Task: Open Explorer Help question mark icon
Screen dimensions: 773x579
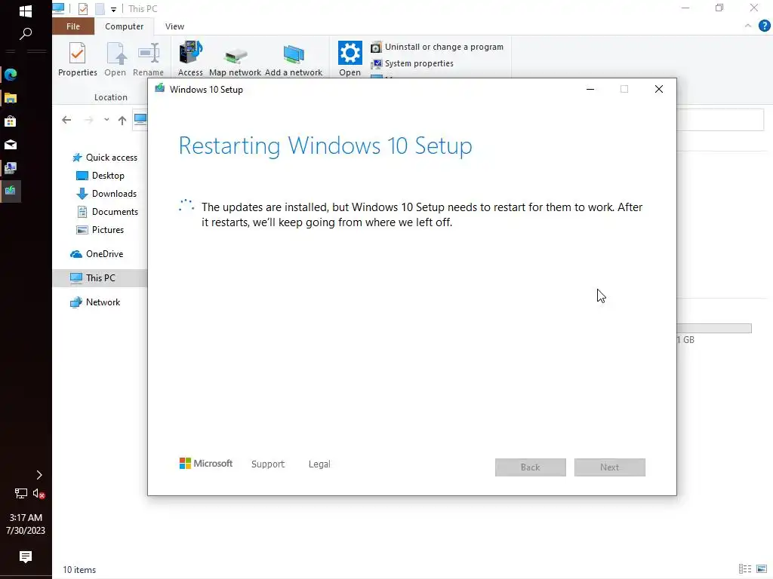Action: point(764,26)
